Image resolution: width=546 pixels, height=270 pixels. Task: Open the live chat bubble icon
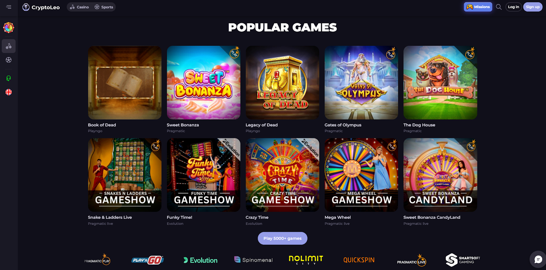538,260
